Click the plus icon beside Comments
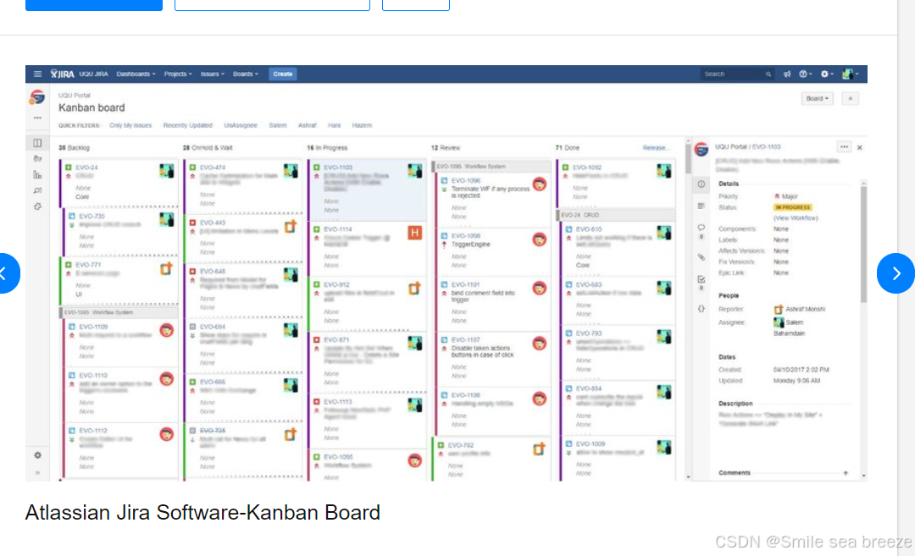915x556 pixels. pyautogui.click(x=846, y=473)
